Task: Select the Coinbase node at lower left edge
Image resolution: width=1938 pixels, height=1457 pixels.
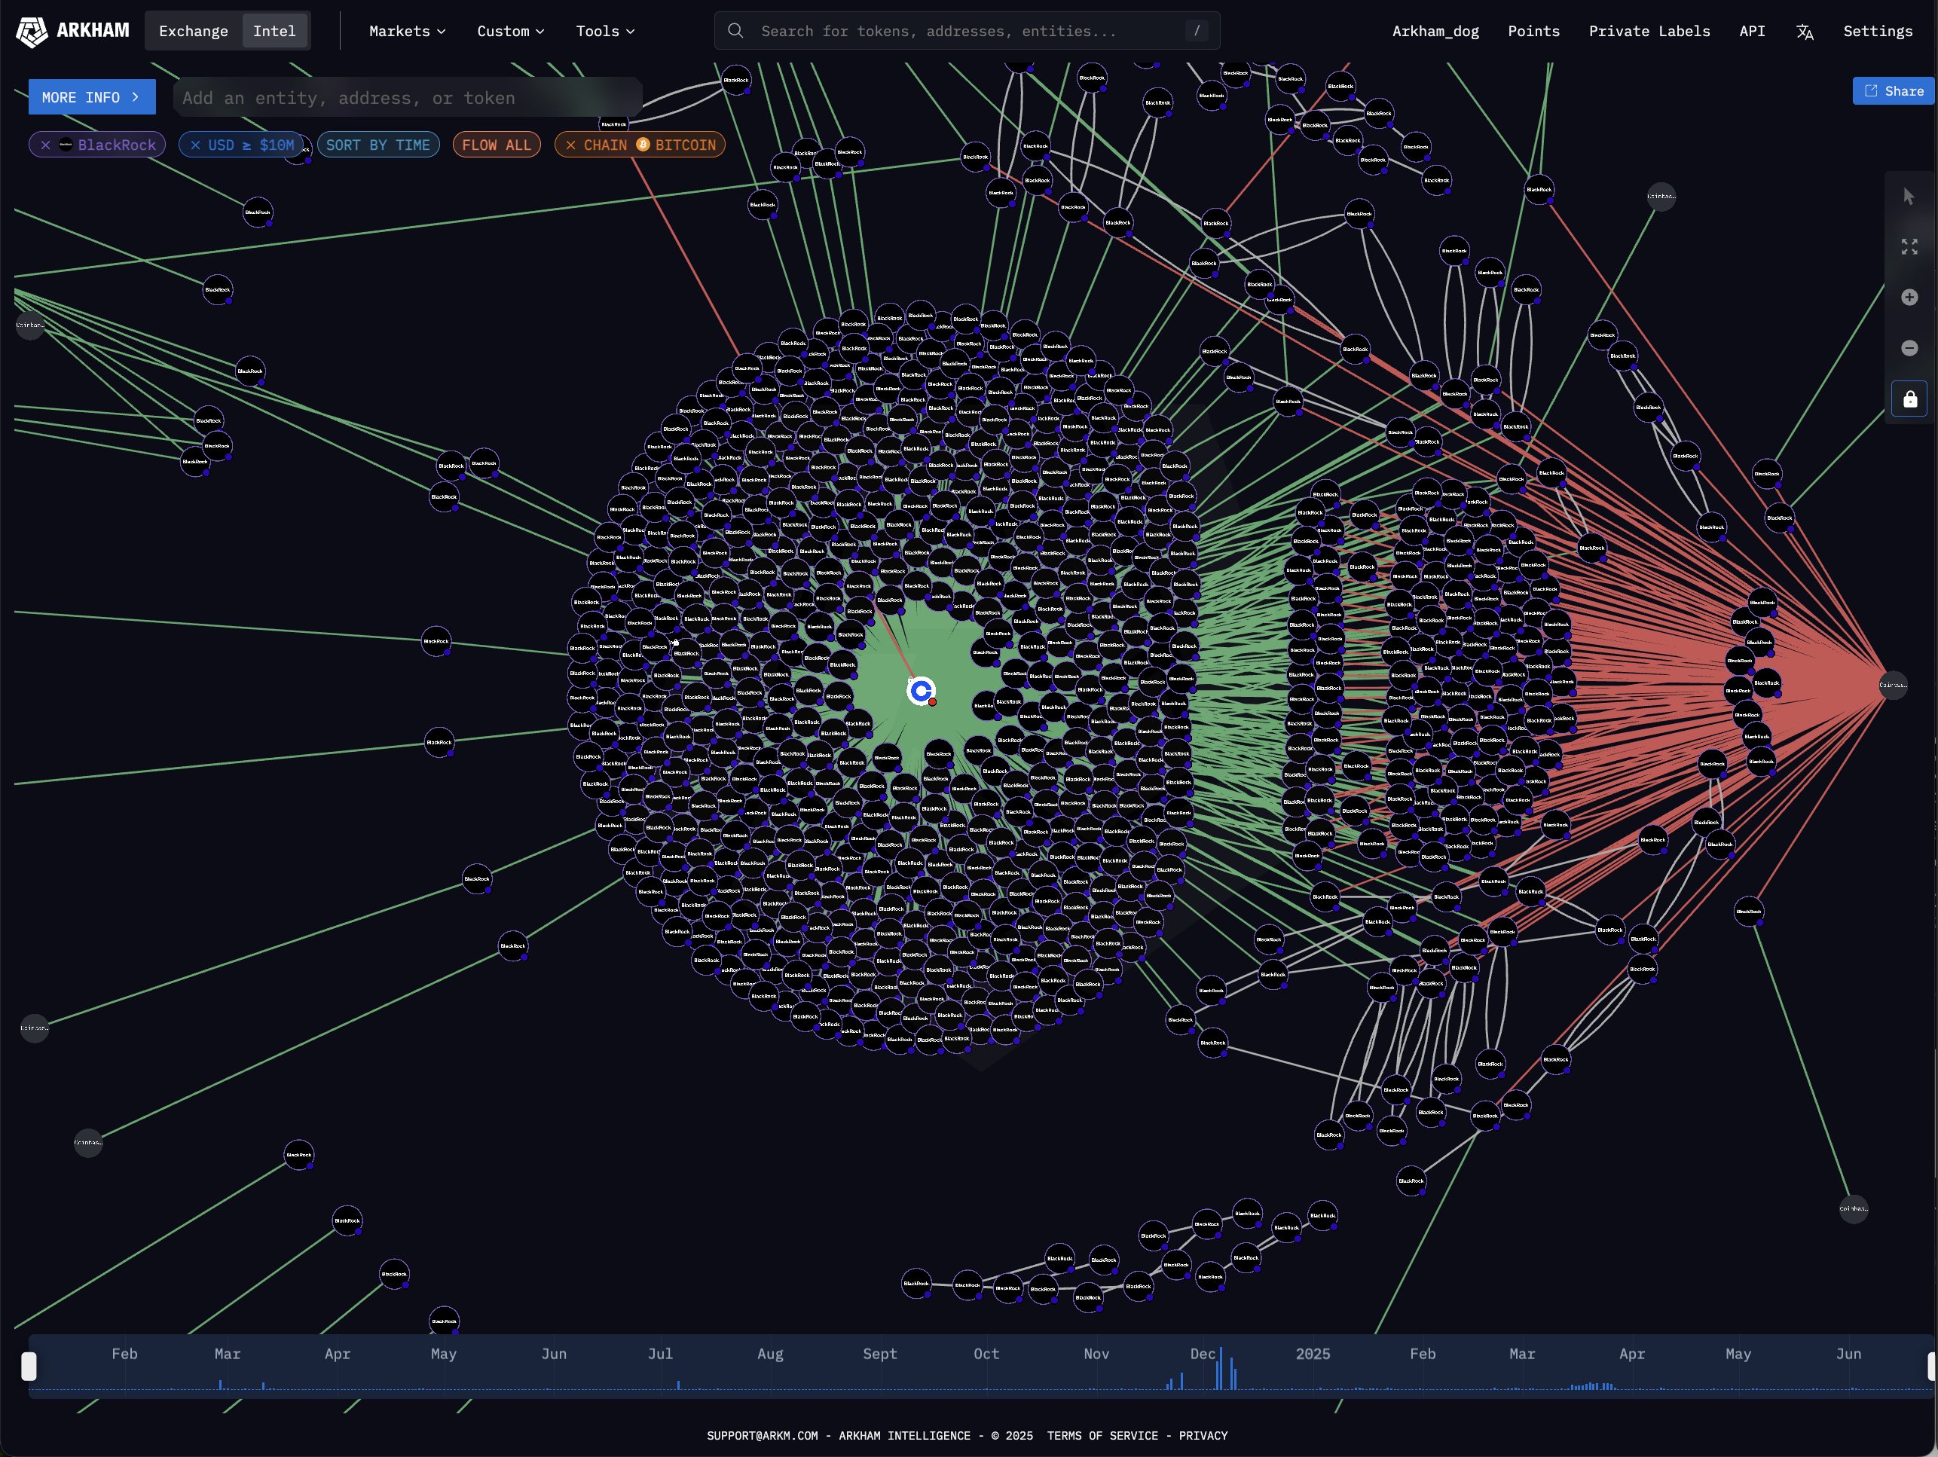Action: click(x=34, y=1028)
